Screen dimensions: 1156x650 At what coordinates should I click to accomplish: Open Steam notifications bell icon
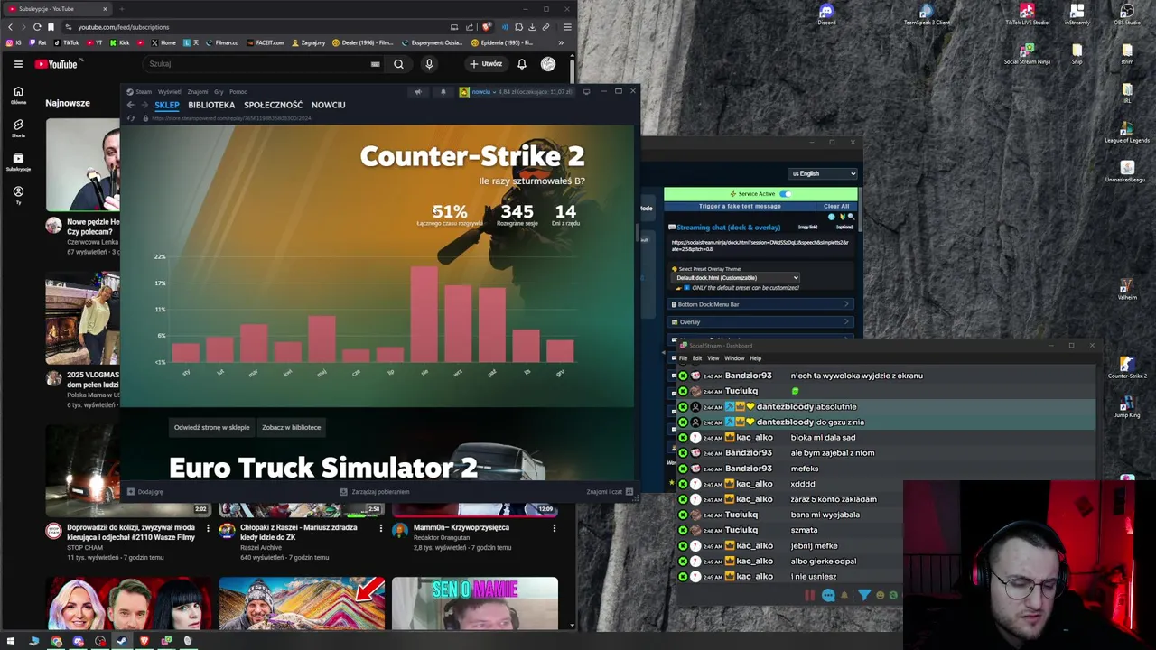443,91
